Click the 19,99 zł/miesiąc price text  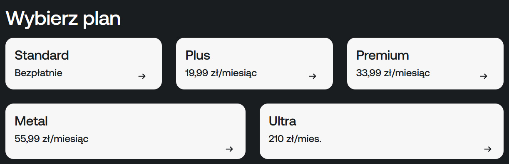click(x=221, y=74)
